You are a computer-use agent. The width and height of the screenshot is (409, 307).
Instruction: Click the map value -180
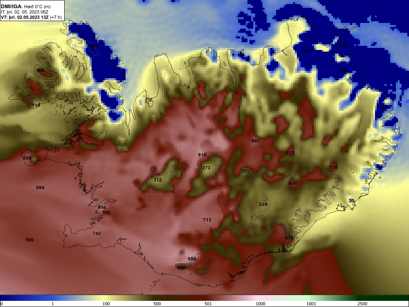click(342, 45)
